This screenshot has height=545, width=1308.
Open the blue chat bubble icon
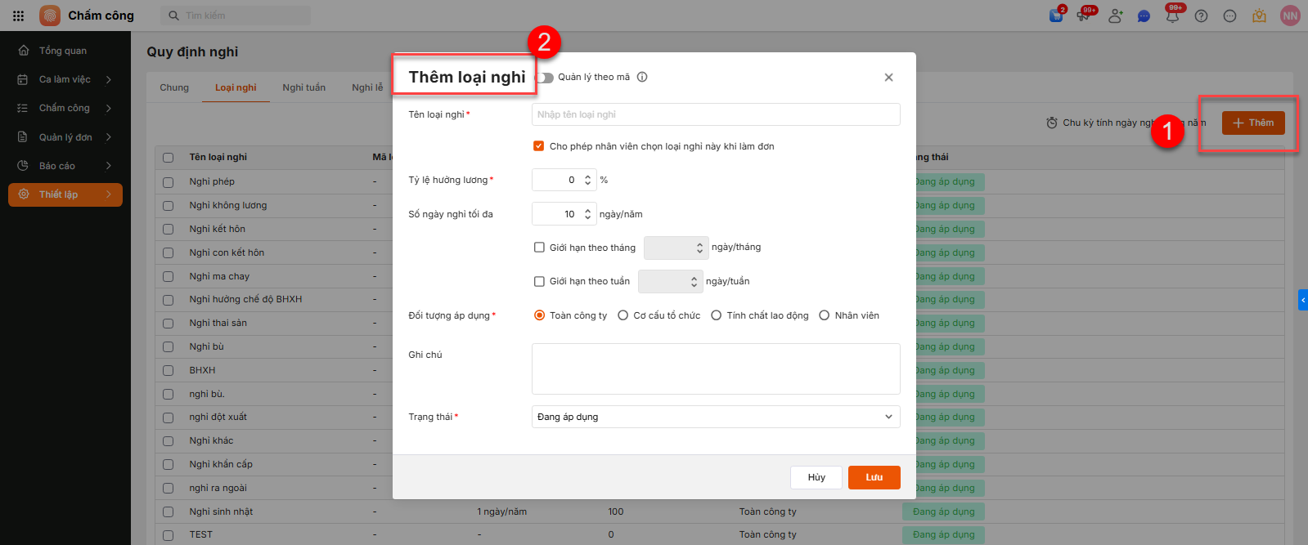point(1144,16)
